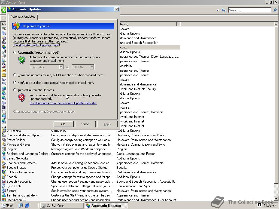Viewport: 279px width, 209px height.
Task: Click 'Offer updates again that I've previously hidden'
Action: tap(44, 112)
